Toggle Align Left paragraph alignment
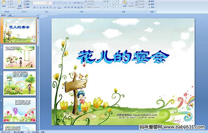This screenshot has height=133, width=208. coord(66,7)
